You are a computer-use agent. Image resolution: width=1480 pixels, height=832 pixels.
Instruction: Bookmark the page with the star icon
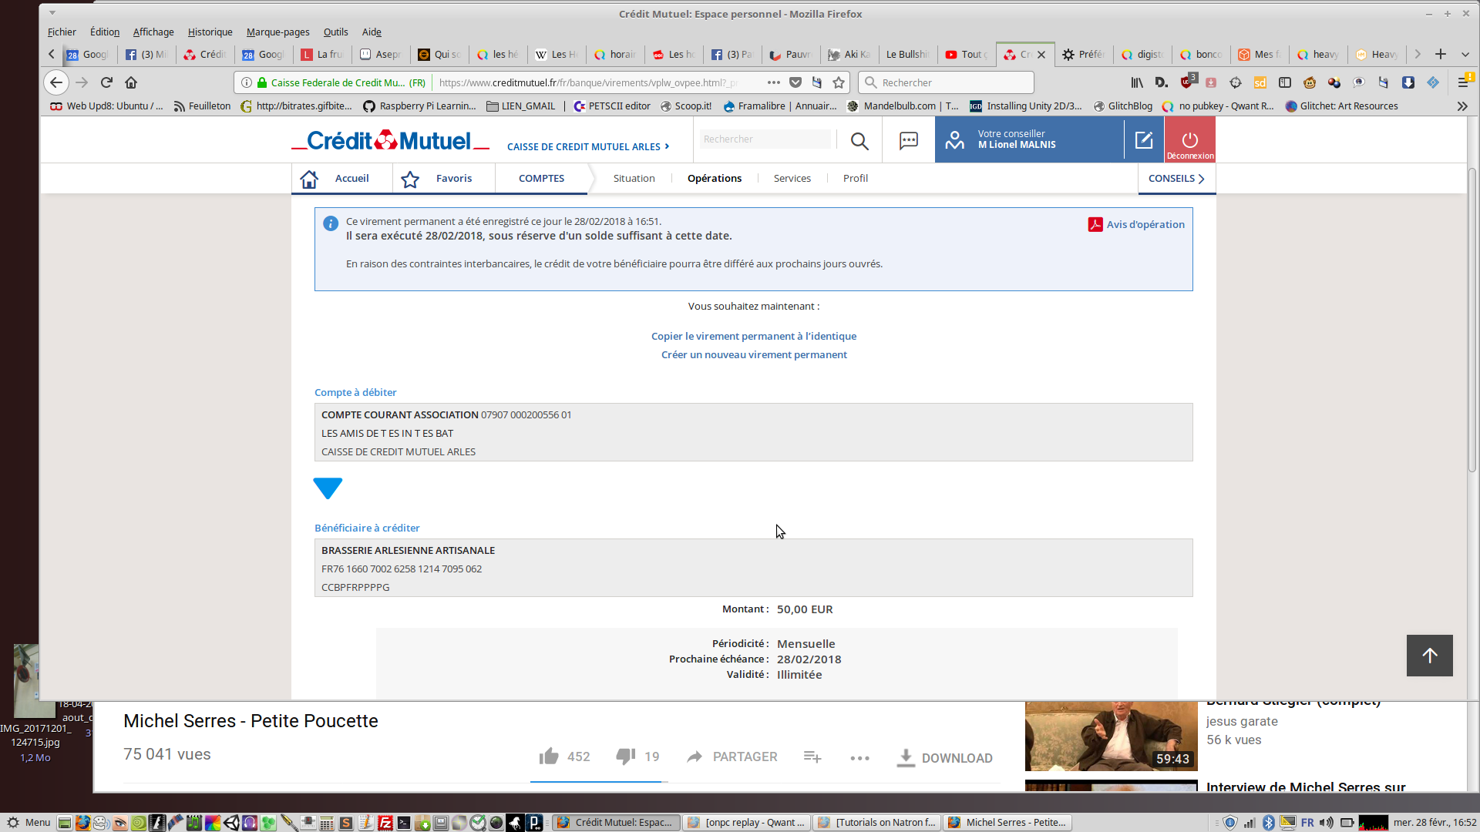click(x=839, y=82)
